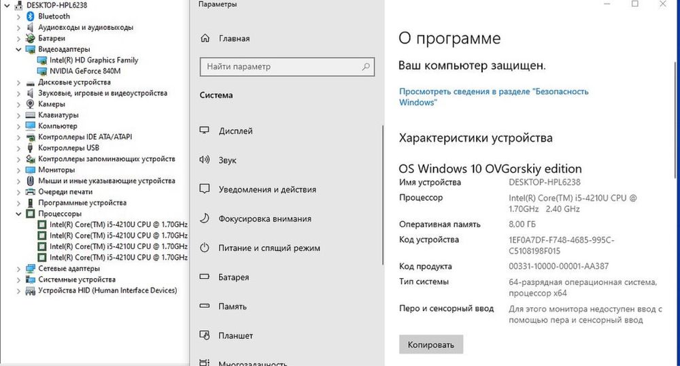Screen dimensions: 680x366
Task: Click the Bluetooth device icon
Action: [31, 16]
